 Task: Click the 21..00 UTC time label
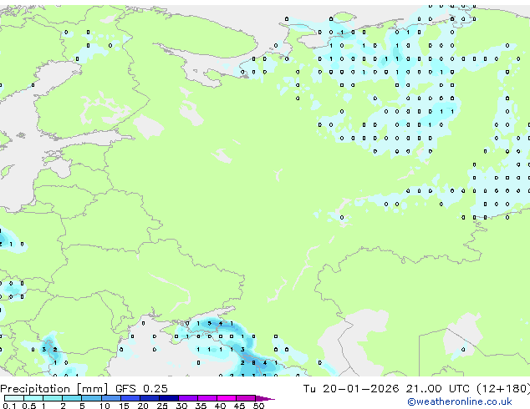438,389
